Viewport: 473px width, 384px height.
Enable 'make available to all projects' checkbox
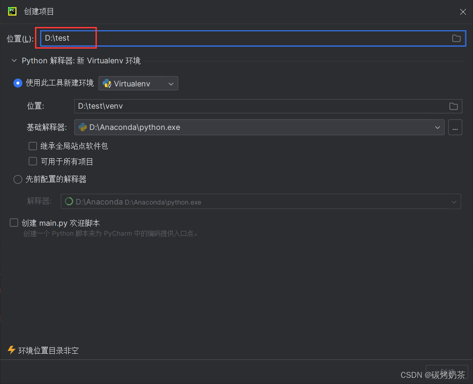(33, 161)
